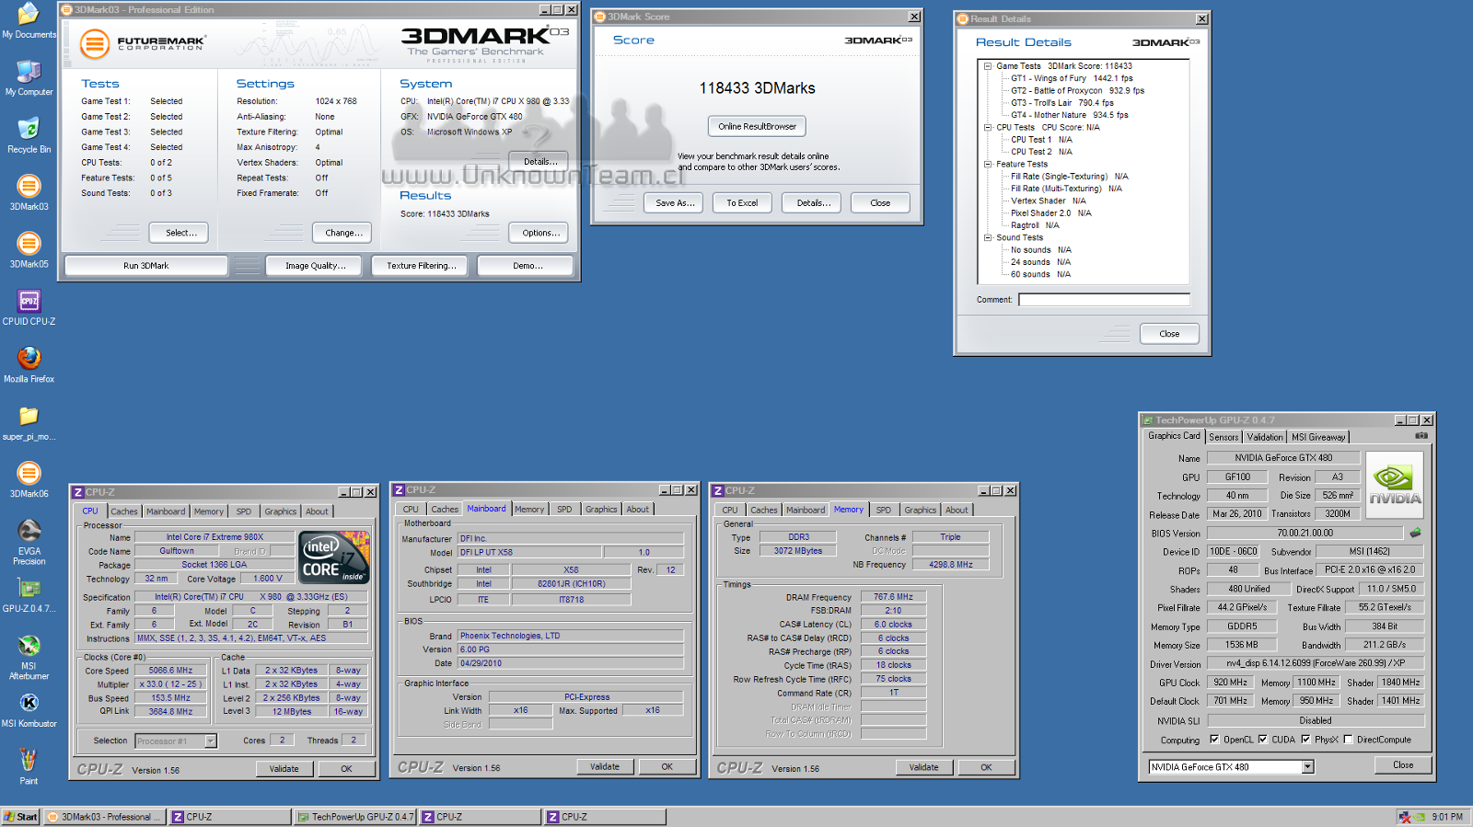Screen dimensions: 1473x827
Task: Click the BIOS save chip icon in GPU-Z
Action: click(1415, 533)
